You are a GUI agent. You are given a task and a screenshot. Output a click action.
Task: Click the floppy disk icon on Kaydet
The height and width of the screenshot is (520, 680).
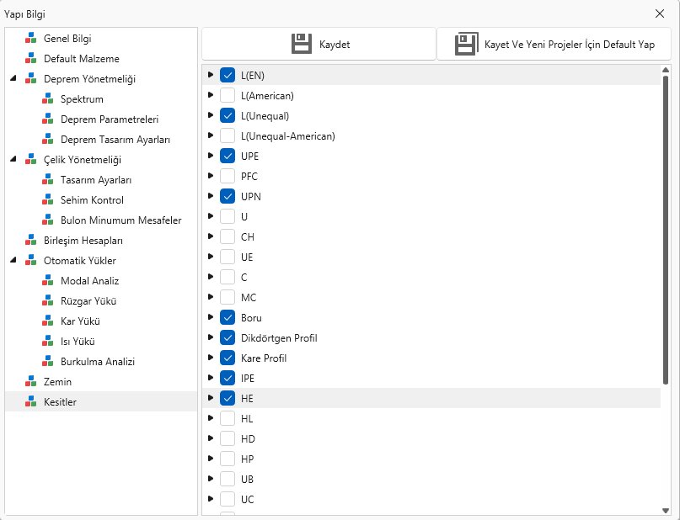(302, 45)
